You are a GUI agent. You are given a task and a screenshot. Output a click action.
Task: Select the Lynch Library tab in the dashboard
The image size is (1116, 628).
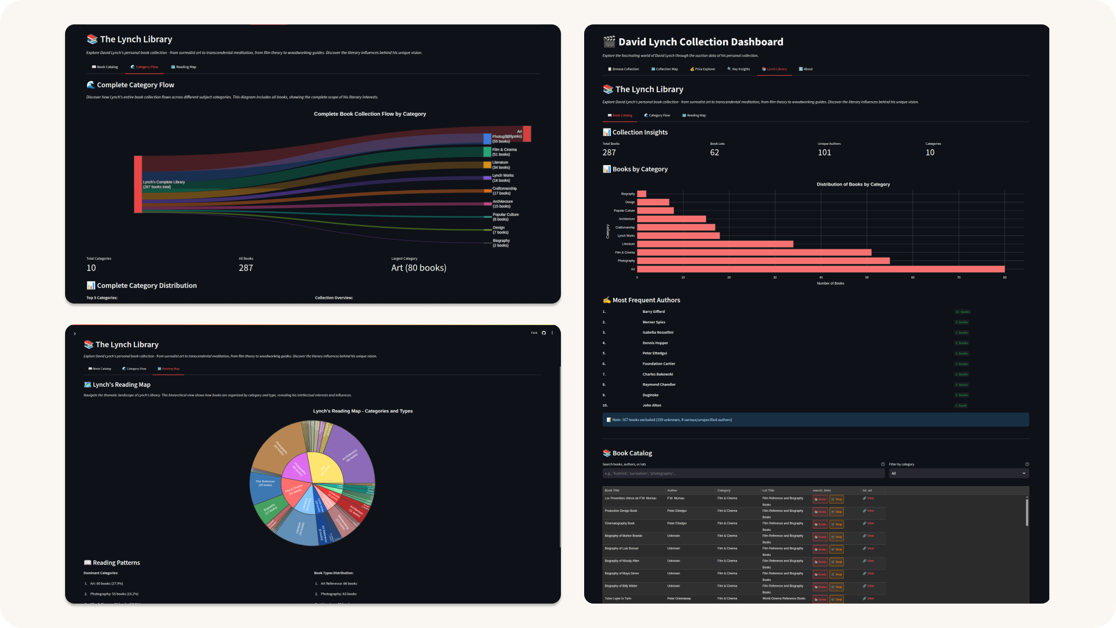pos(774,69)
